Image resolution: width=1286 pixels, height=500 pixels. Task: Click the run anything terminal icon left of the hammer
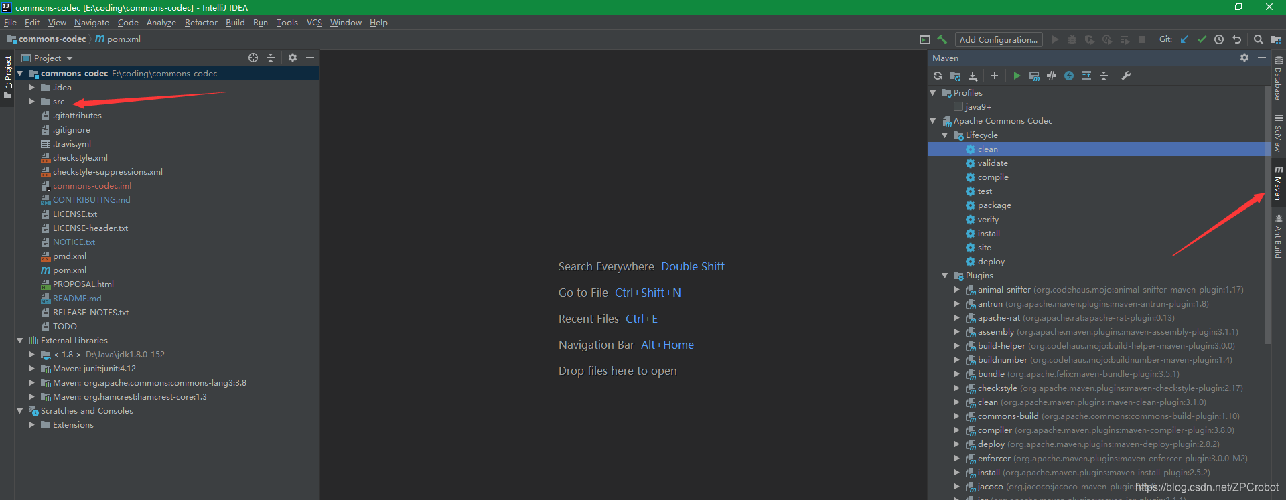925,39
